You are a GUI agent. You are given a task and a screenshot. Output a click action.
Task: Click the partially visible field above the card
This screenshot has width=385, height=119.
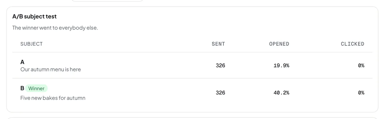[107, 1]
